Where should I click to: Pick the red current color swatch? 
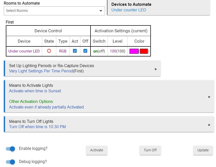144,51
